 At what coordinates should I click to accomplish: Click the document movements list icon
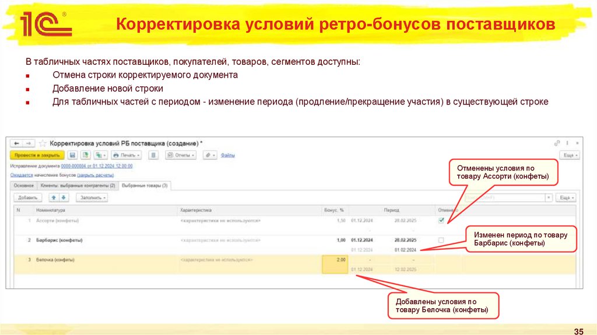[x=153, y=155]
